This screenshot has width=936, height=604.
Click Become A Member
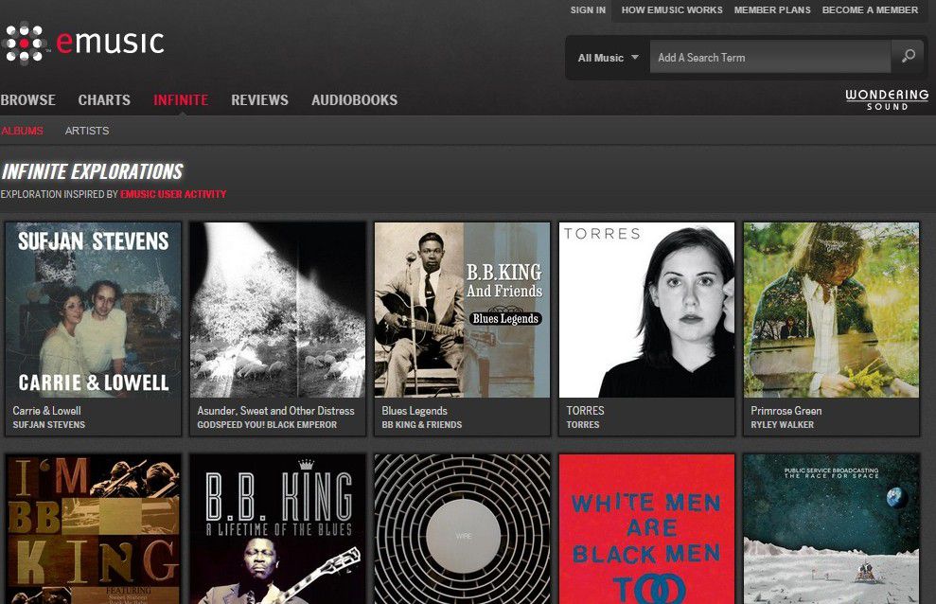(x=870, y=9)
